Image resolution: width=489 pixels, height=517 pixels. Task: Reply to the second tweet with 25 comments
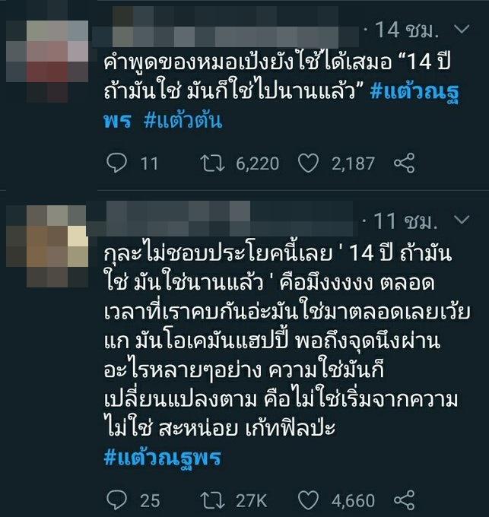click(x=116, y=500)
